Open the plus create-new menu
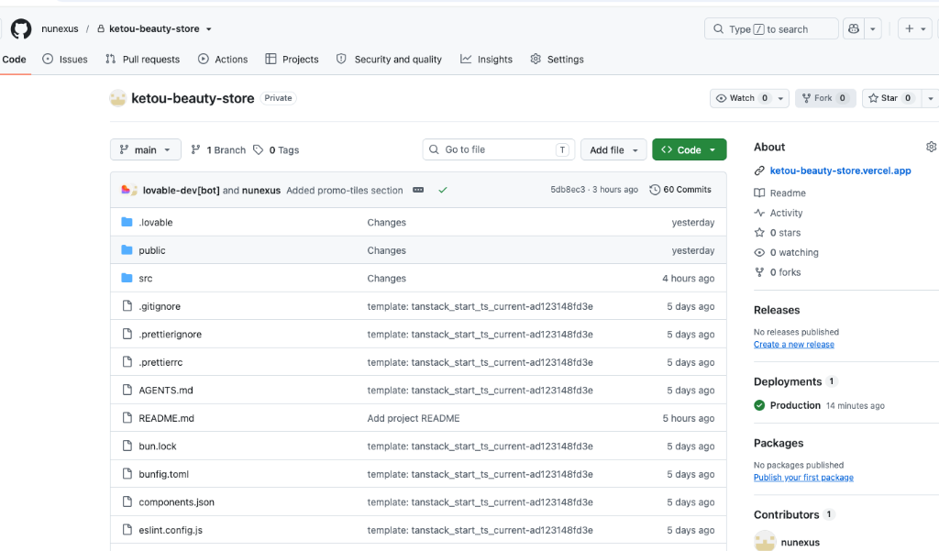The height and width of the screenshot is (551, 939). coord(915,28)
